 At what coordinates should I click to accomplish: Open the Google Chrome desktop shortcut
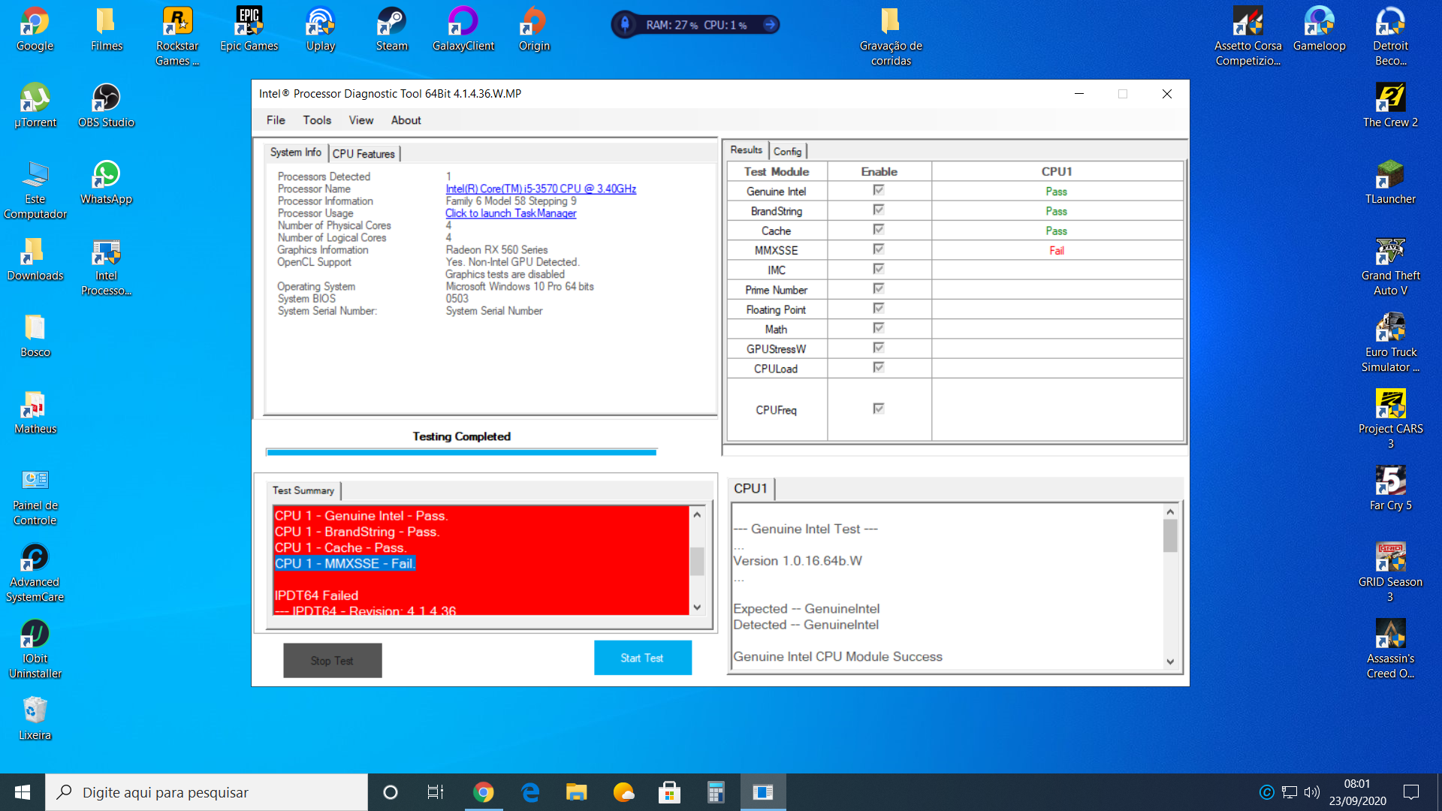(35, 30)
